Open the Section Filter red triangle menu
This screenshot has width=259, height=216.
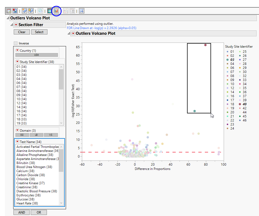(16, 25)
